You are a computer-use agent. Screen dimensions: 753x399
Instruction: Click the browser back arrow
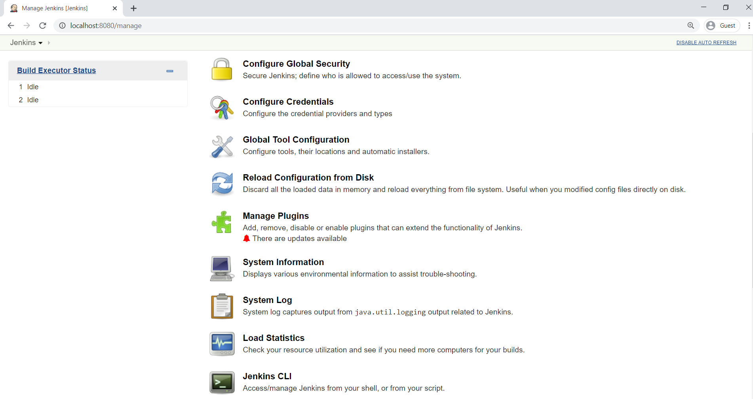pyautogui.click(x=11, y=26)
